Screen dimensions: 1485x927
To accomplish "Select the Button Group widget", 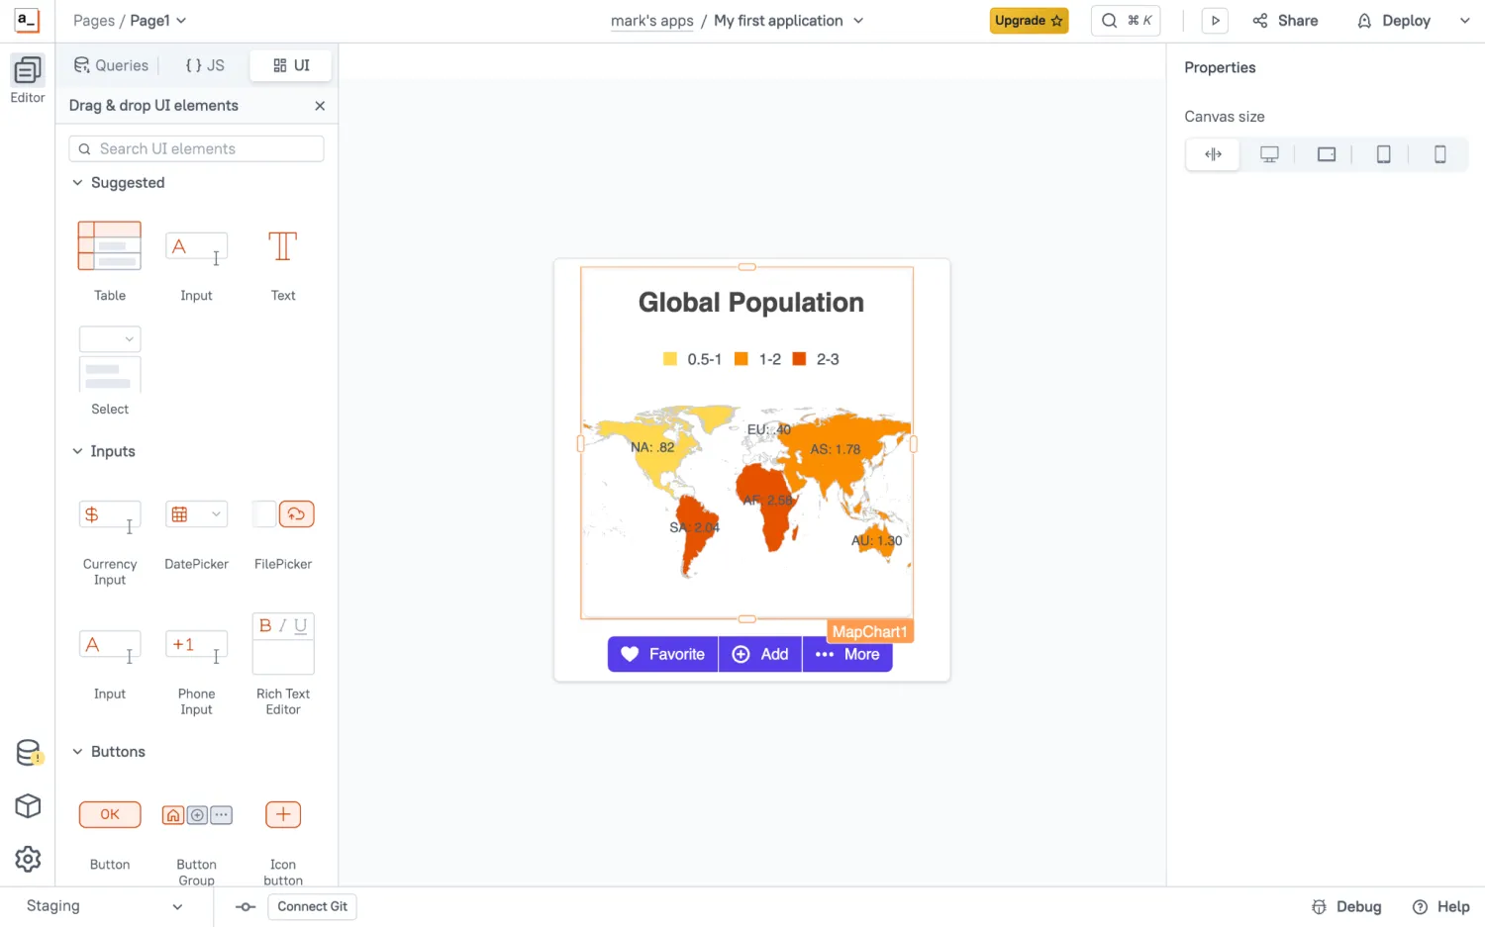I will (196, 815).
